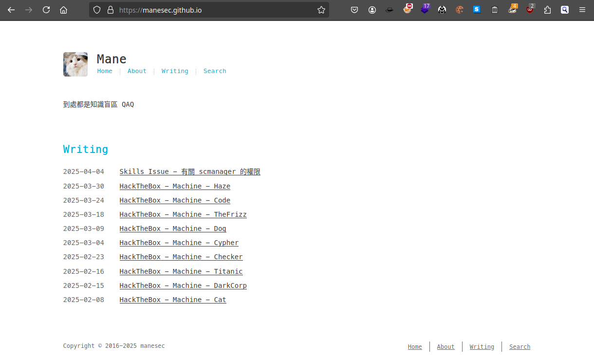Reload the current page
This screenshot has width=594, height=361.
coord(46,10)
